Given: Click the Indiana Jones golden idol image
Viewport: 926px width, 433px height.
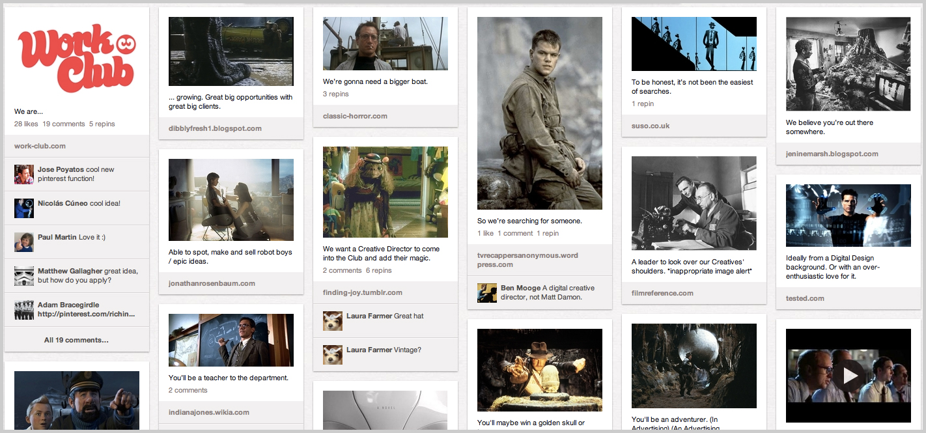Looking at the screenshot, I should coord(540,370).
